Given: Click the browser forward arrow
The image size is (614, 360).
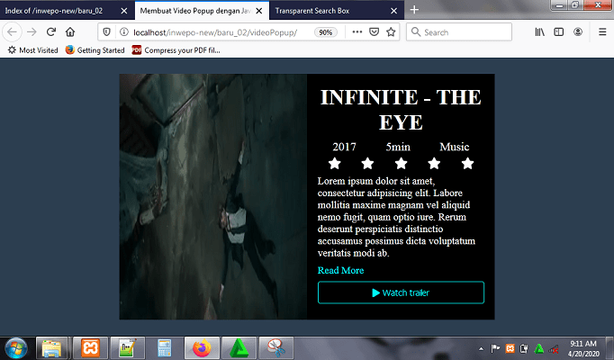Looking at the screenshot, I should pyautogui.click(x=32, y=32).
